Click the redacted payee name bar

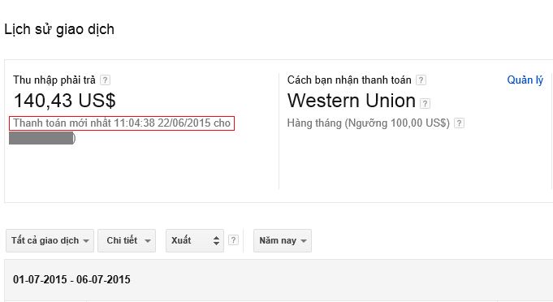[x=42, y=138]
